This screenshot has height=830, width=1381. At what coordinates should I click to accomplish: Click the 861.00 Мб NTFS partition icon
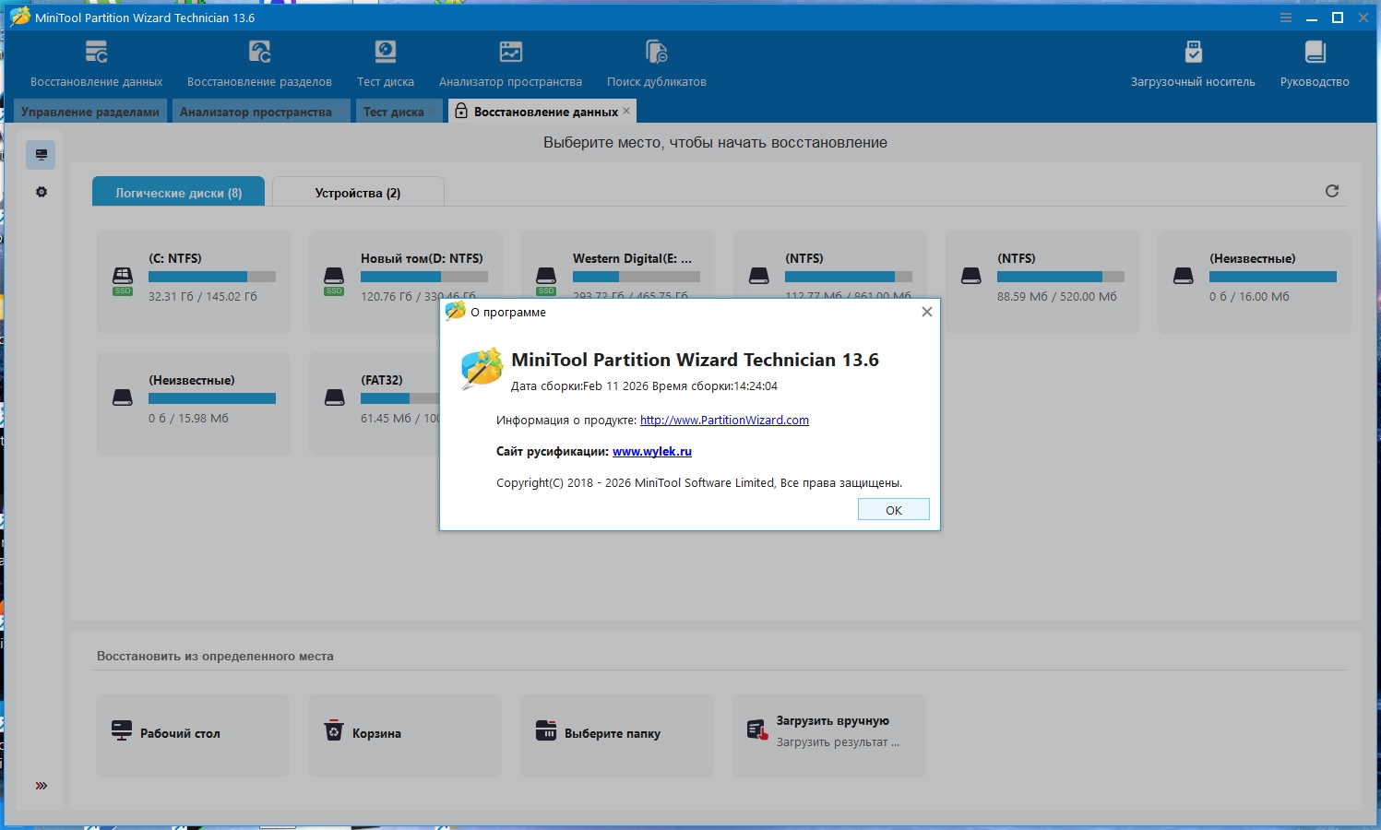[x=759, y=276]
